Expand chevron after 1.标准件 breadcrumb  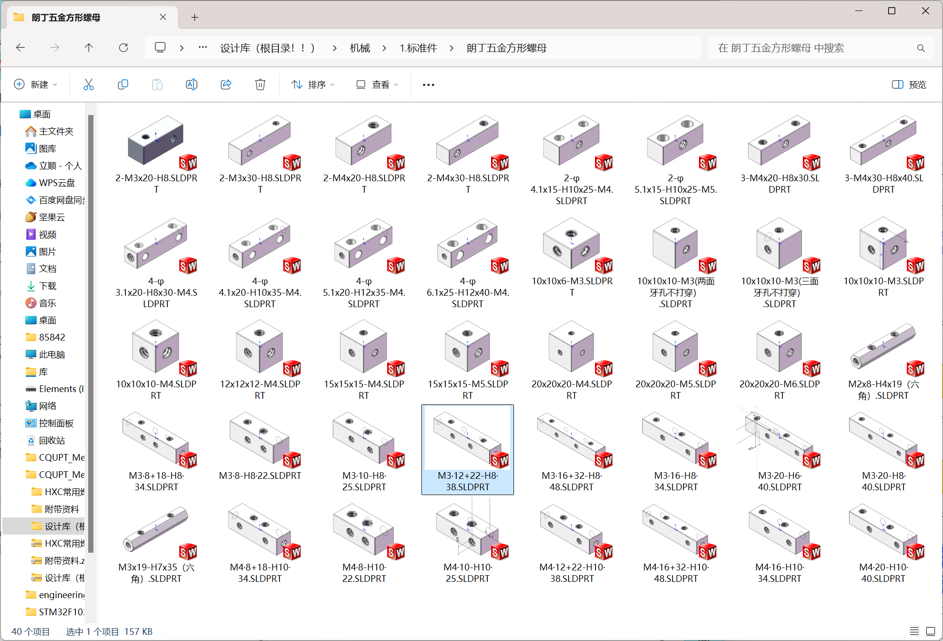click(451, 48)
